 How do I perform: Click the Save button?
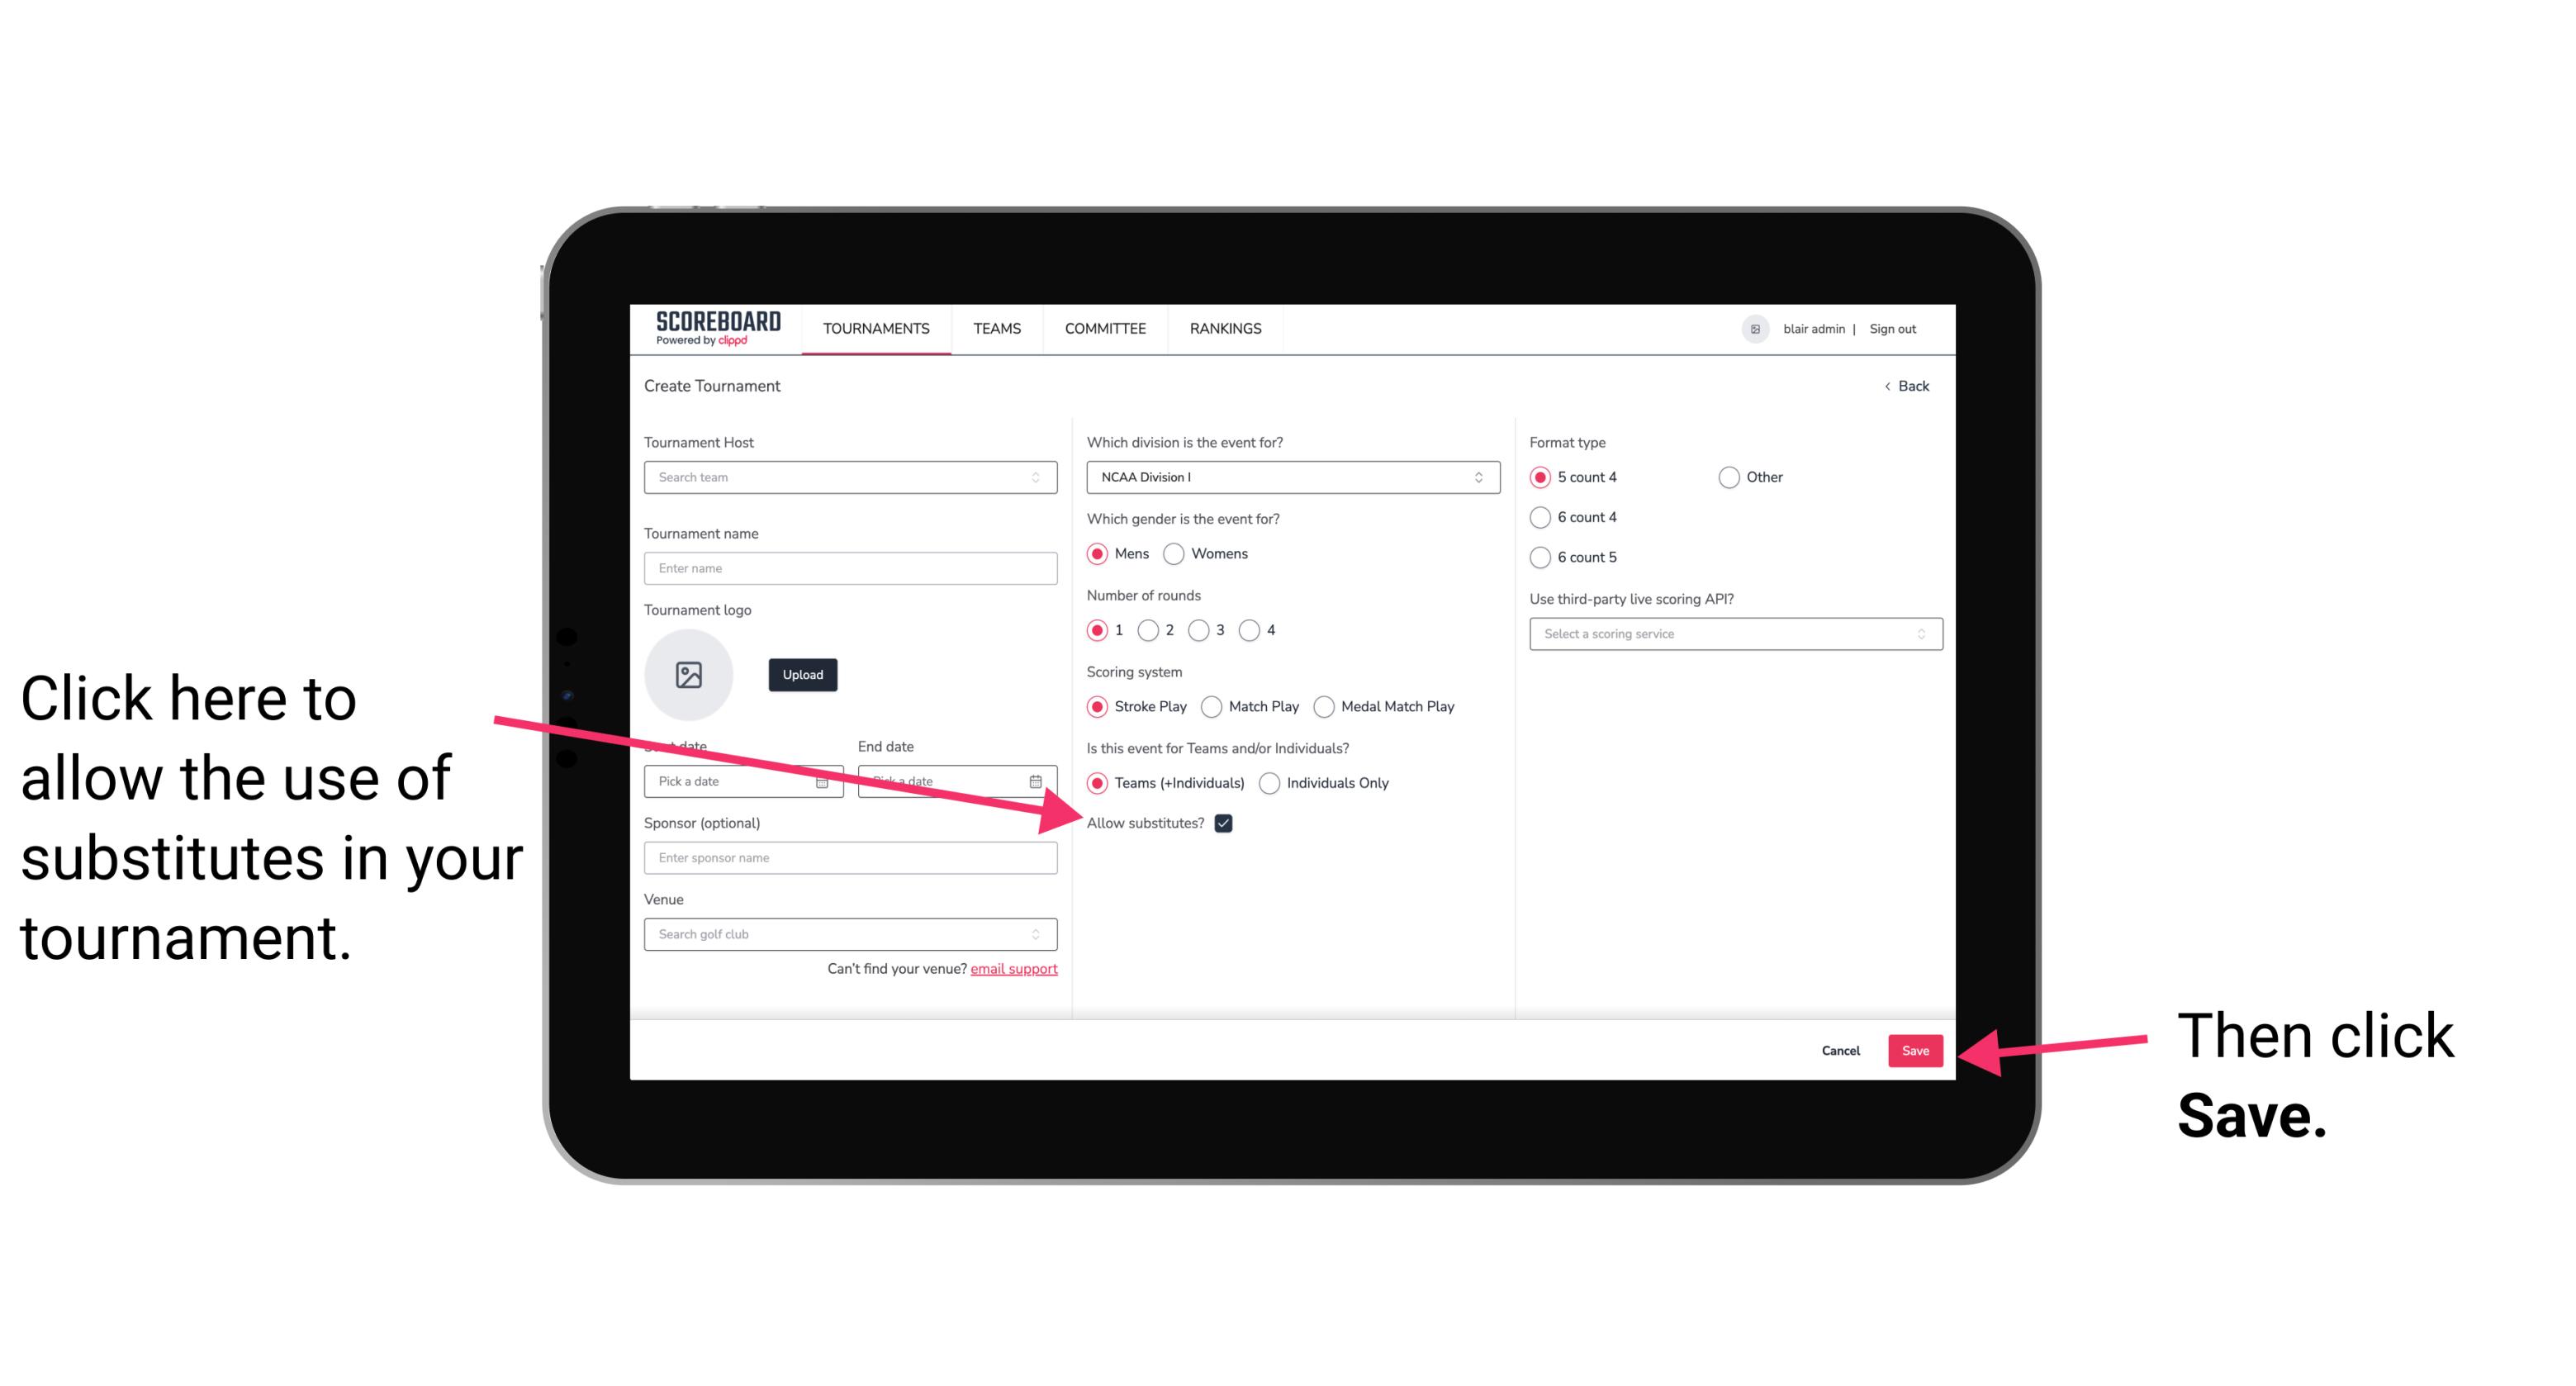(1914, 1048)
